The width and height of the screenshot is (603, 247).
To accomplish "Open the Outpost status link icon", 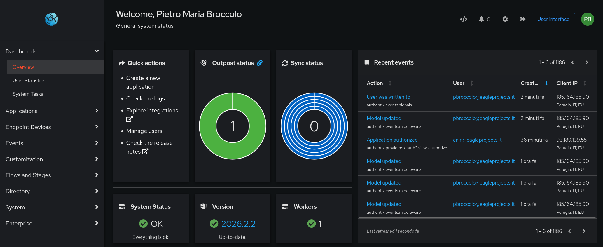I will (260, 63).
